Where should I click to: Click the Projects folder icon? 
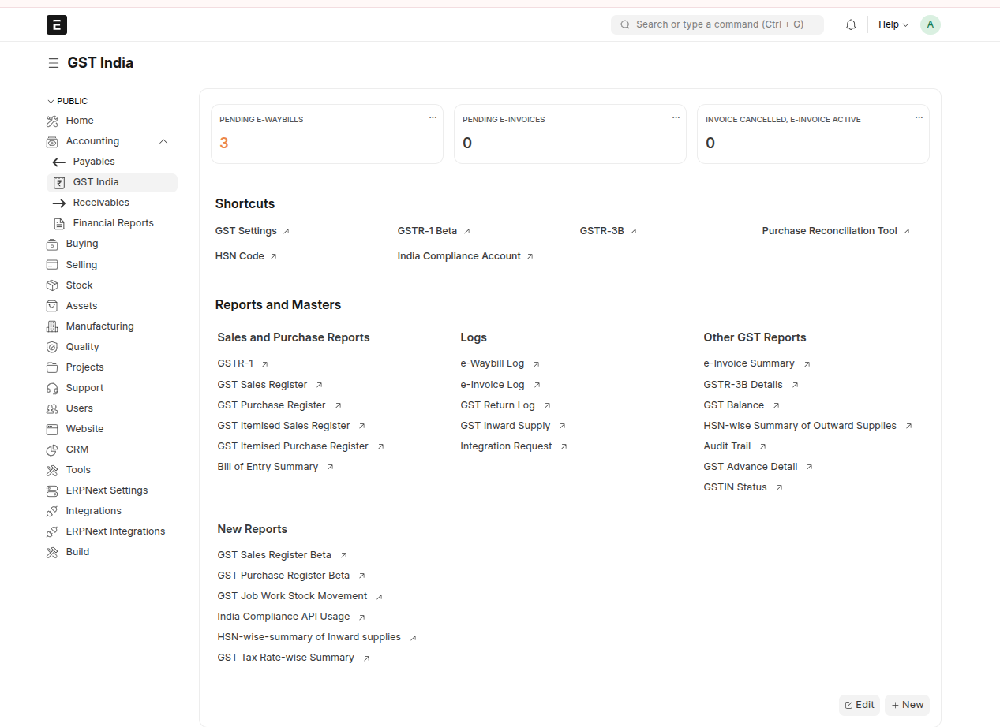click(x=52, y=367)
